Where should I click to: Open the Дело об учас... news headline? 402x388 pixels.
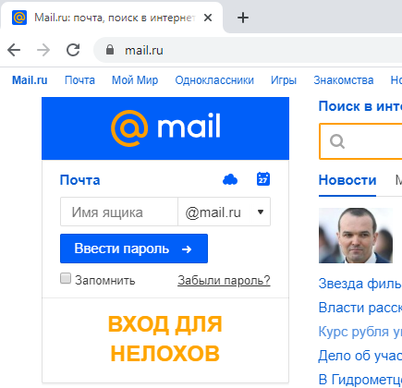click(360, 356)
